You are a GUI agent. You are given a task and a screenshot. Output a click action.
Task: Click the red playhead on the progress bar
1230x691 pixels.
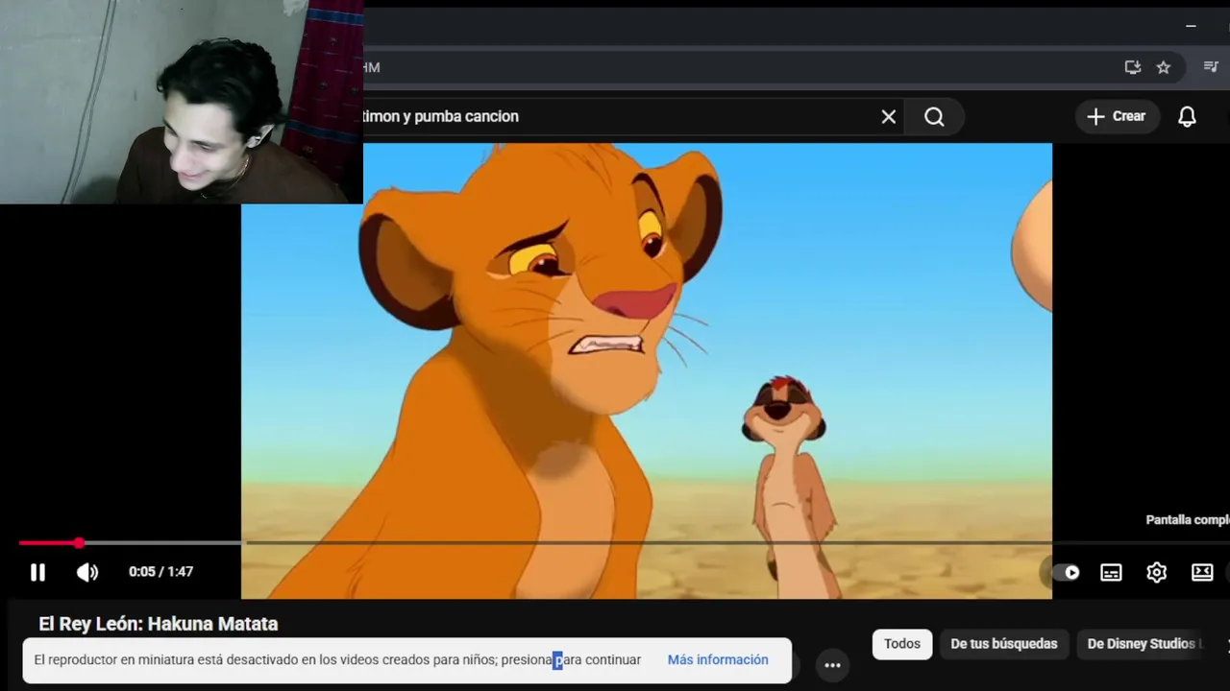tap(79, 543)
